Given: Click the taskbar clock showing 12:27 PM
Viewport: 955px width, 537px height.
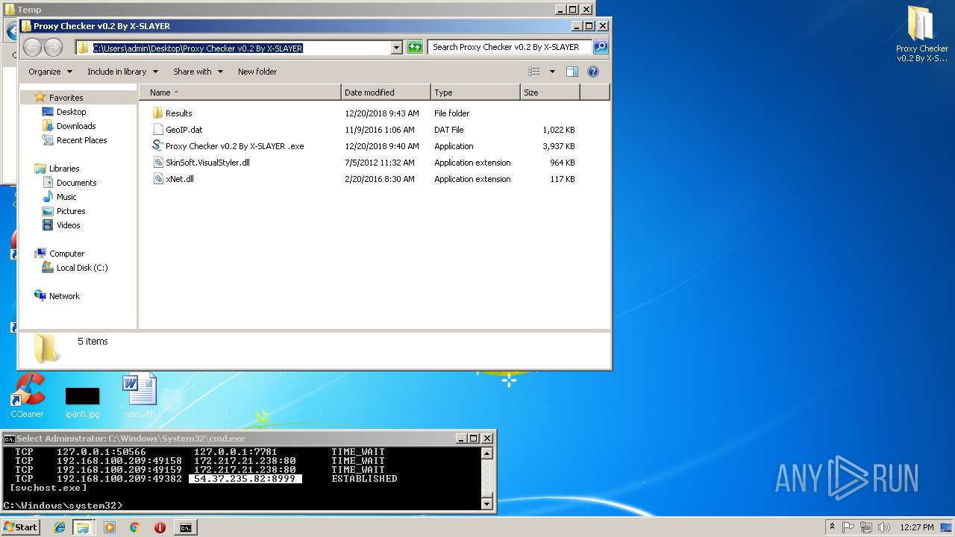Looking at the screenshot, I should tap(917, 527).
